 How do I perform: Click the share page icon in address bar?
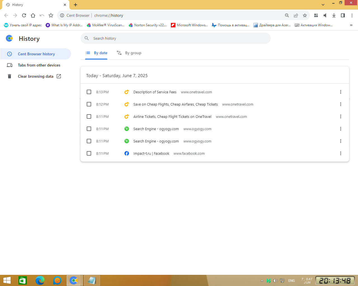click(x=296, y=15)
